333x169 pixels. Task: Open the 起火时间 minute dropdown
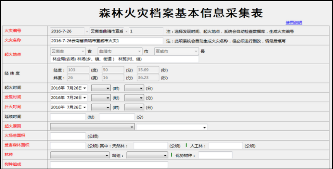click(134, 88)
